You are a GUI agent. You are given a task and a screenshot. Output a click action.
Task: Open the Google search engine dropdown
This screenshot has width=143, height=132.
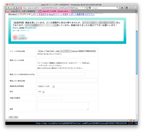click(x=90, y=8)
